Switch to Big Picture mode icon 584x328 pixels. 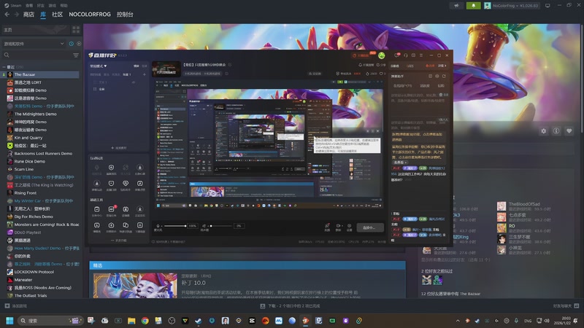547,6
